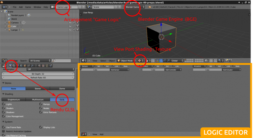Image resolution: width=253 pixels, height=138 pixels.
Task: Open the Render properties tab (camera icon)
Action: (x=10, y=66)
